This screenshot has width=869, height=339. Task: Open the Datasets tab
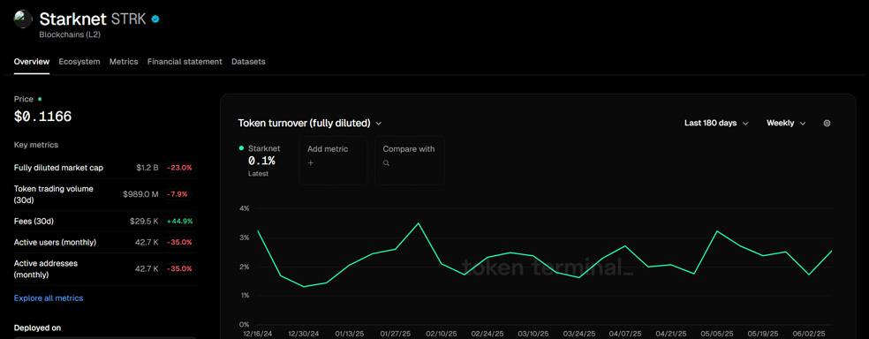pos(248,62)
